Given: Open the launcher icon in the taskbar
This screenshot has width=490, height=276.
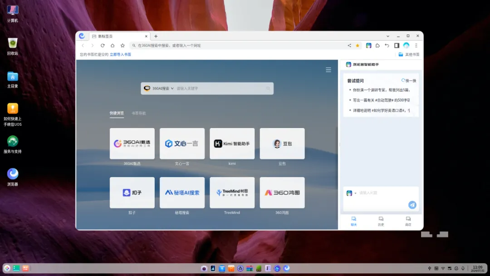Looking at the screenshot, I should point(7,268).
